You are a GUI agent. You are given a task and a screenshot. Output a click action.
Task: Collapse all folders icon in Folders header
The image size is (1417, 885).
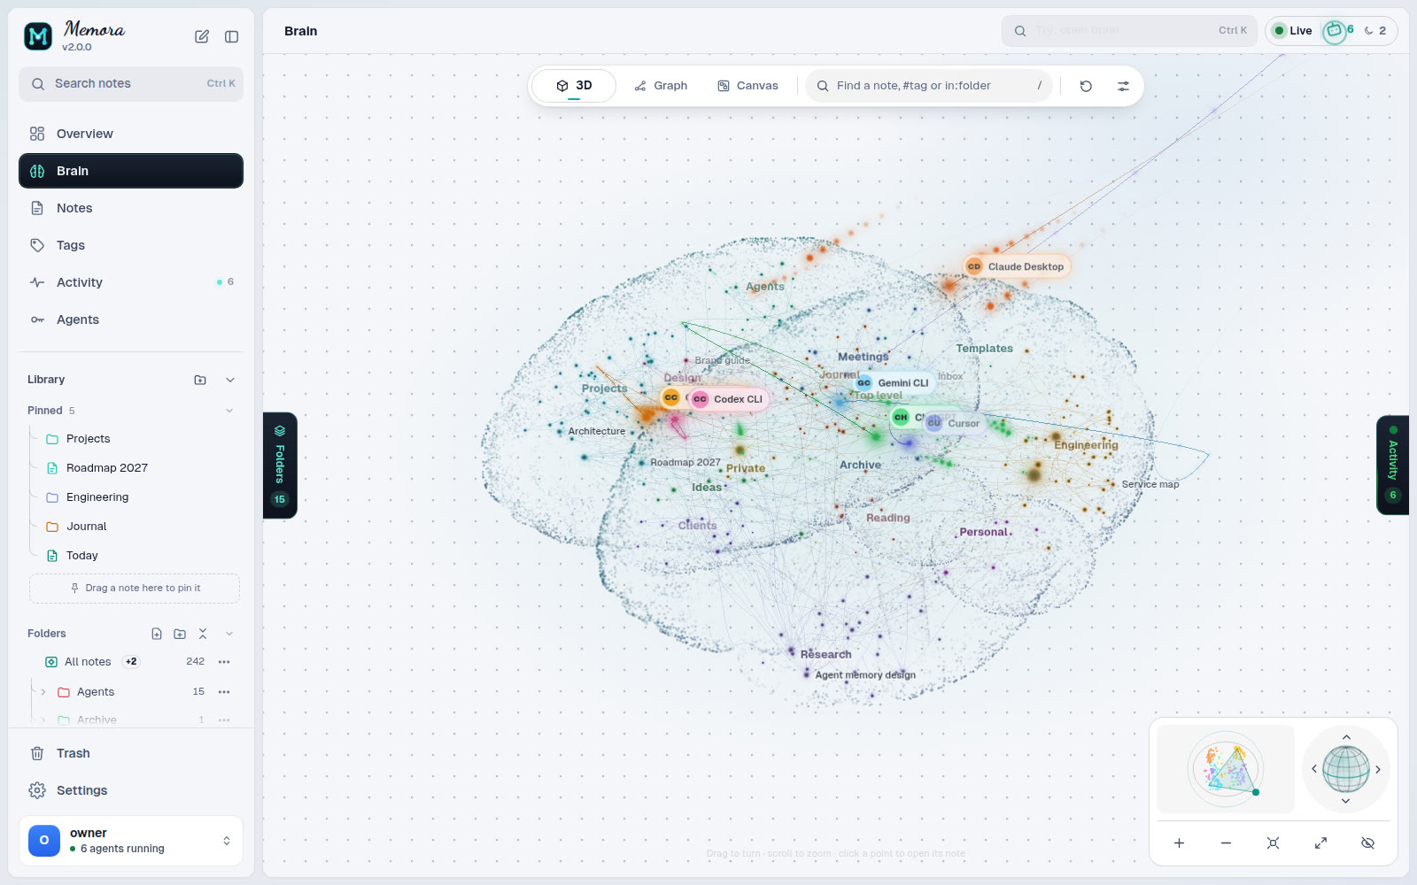point(203,634)
